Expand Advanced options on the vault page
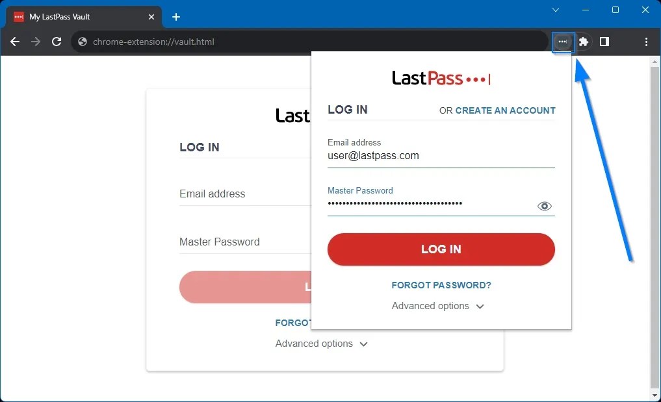The width and height of the screenshot is (661, 402). coord(321,344)
